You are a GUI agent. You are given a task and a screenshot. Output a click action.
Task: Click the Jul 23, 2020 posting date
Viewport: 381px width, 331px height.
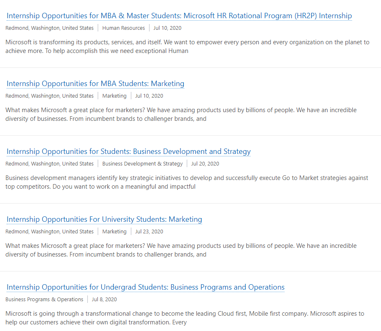point(149,232)
